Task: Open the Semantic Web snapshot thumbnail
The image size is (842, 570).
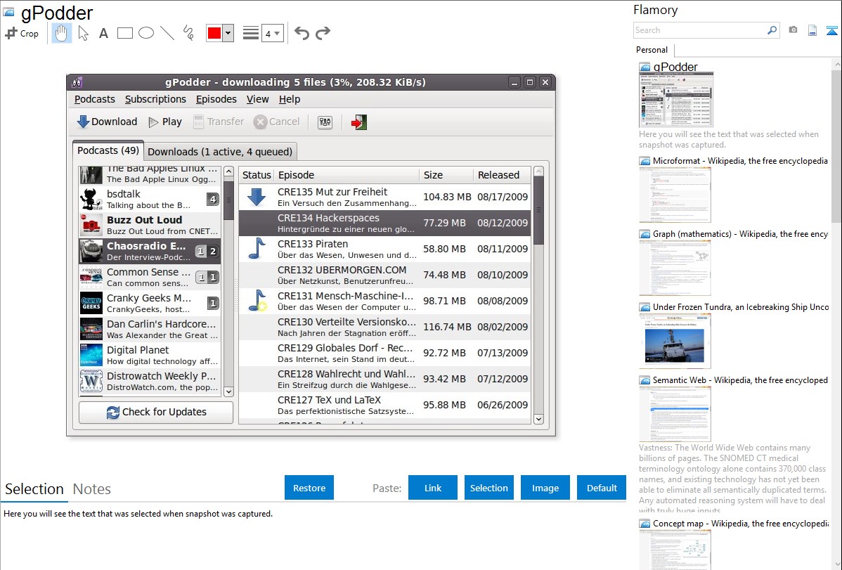Action: (x=675, y=414)
